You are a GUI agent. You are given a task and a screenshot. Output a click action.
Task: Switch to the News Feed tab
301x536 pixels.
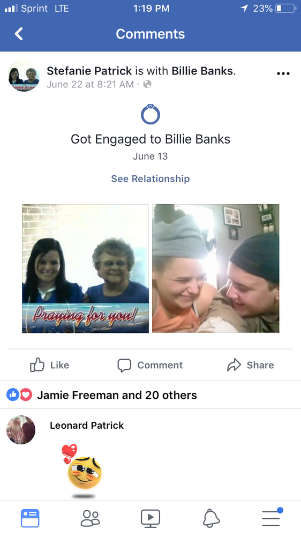click(30, 518)
